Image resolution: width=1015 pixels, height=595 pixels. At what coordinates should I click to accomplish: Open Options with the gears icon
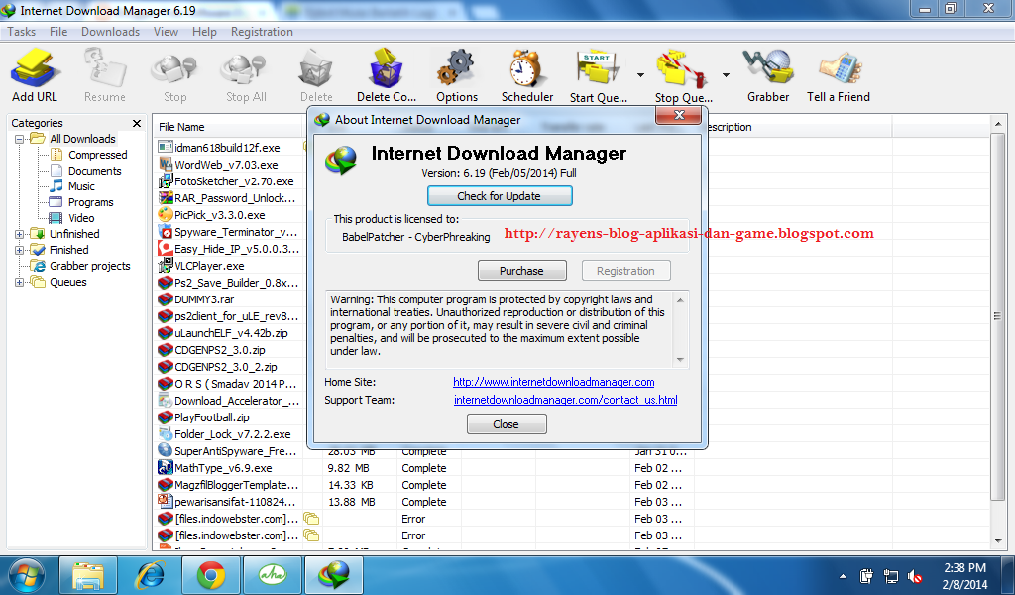[456, 75]
